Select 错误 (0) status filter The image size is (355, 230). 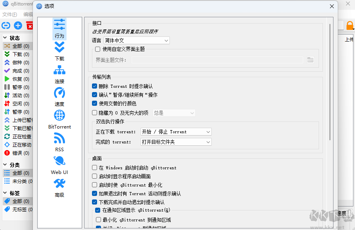(18, 153)
